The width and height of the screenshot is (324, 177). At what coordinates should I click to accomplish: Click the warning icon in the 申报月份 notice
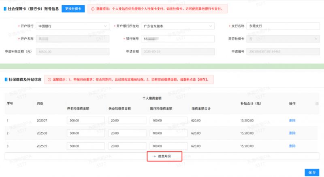tap(49, 80)
